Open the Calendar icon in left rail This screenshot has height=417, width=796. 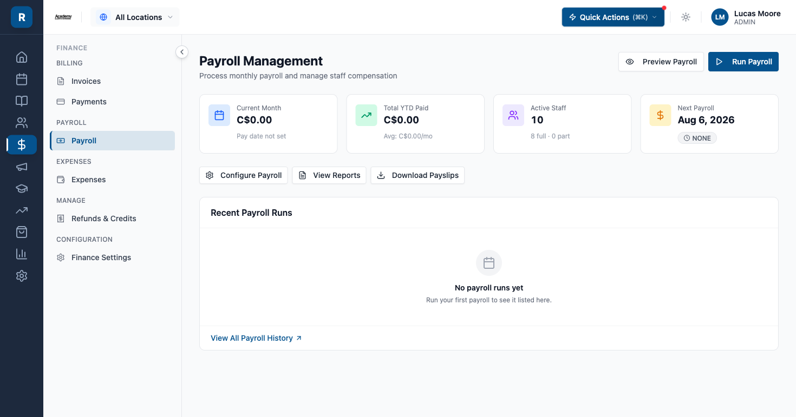(22, 79)
